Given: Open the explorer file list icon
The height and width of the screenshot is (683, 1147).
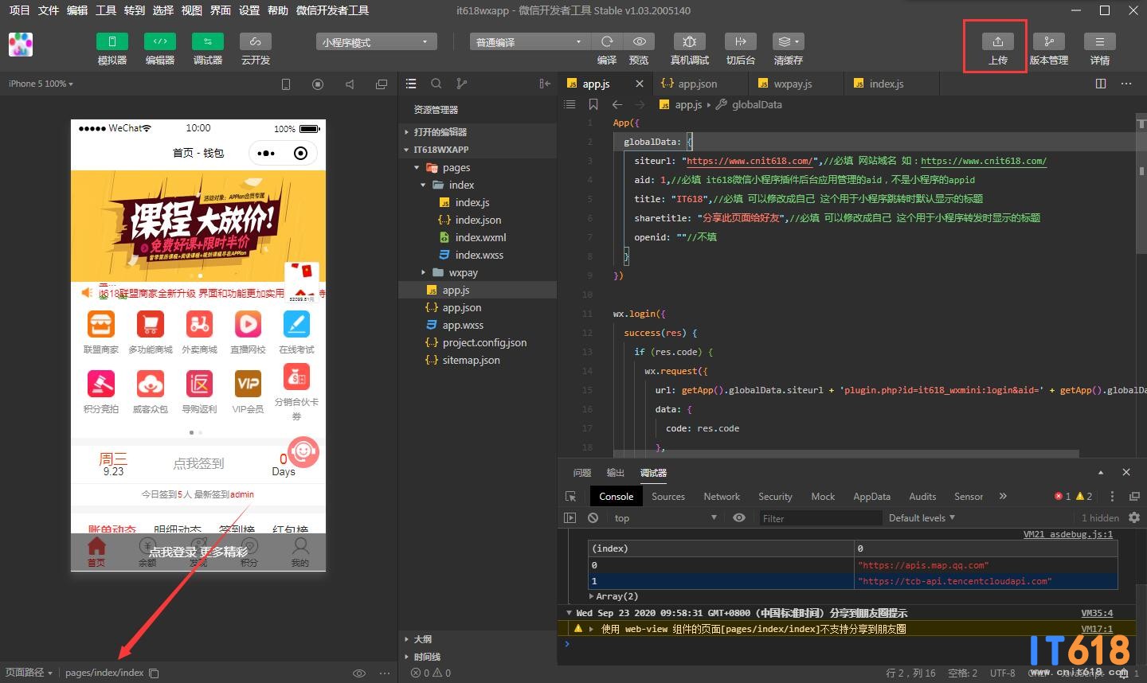Looking at the screenshot, I should (x=411, y=84).
